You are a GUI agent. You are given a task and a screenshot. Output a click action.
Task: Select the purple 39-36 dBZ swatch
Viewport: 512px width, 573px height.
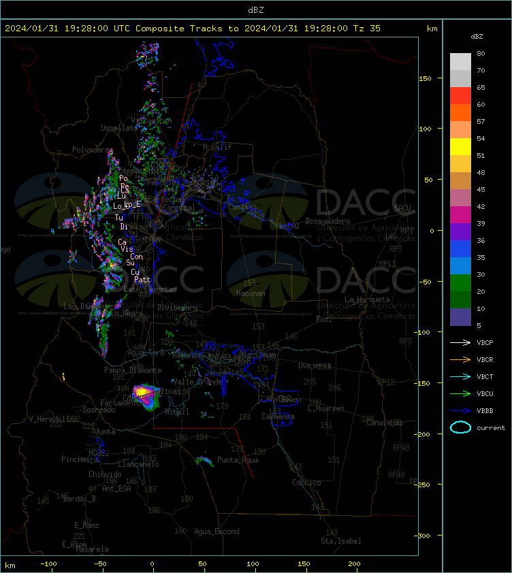460,231
